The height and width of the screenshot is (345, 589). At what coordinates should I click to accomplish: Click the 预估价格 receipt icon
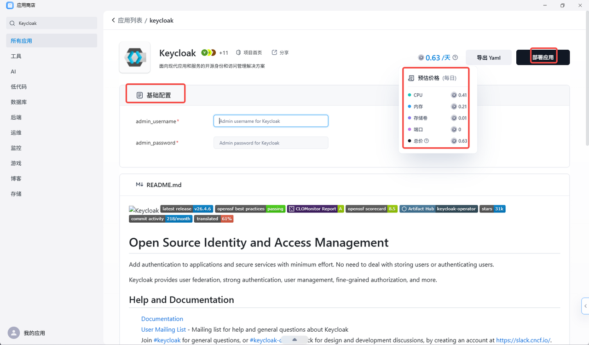pyautogui.click(x=411, y=78)
